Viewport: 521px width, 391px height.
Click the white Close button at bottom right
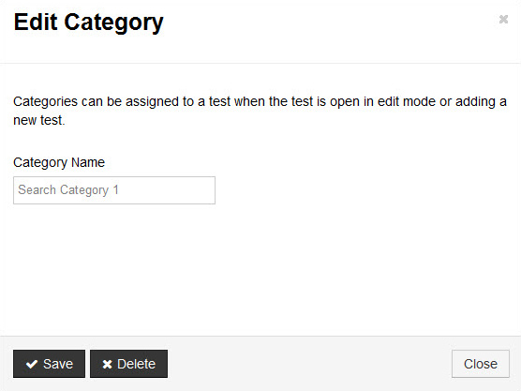tap(481, 364)
